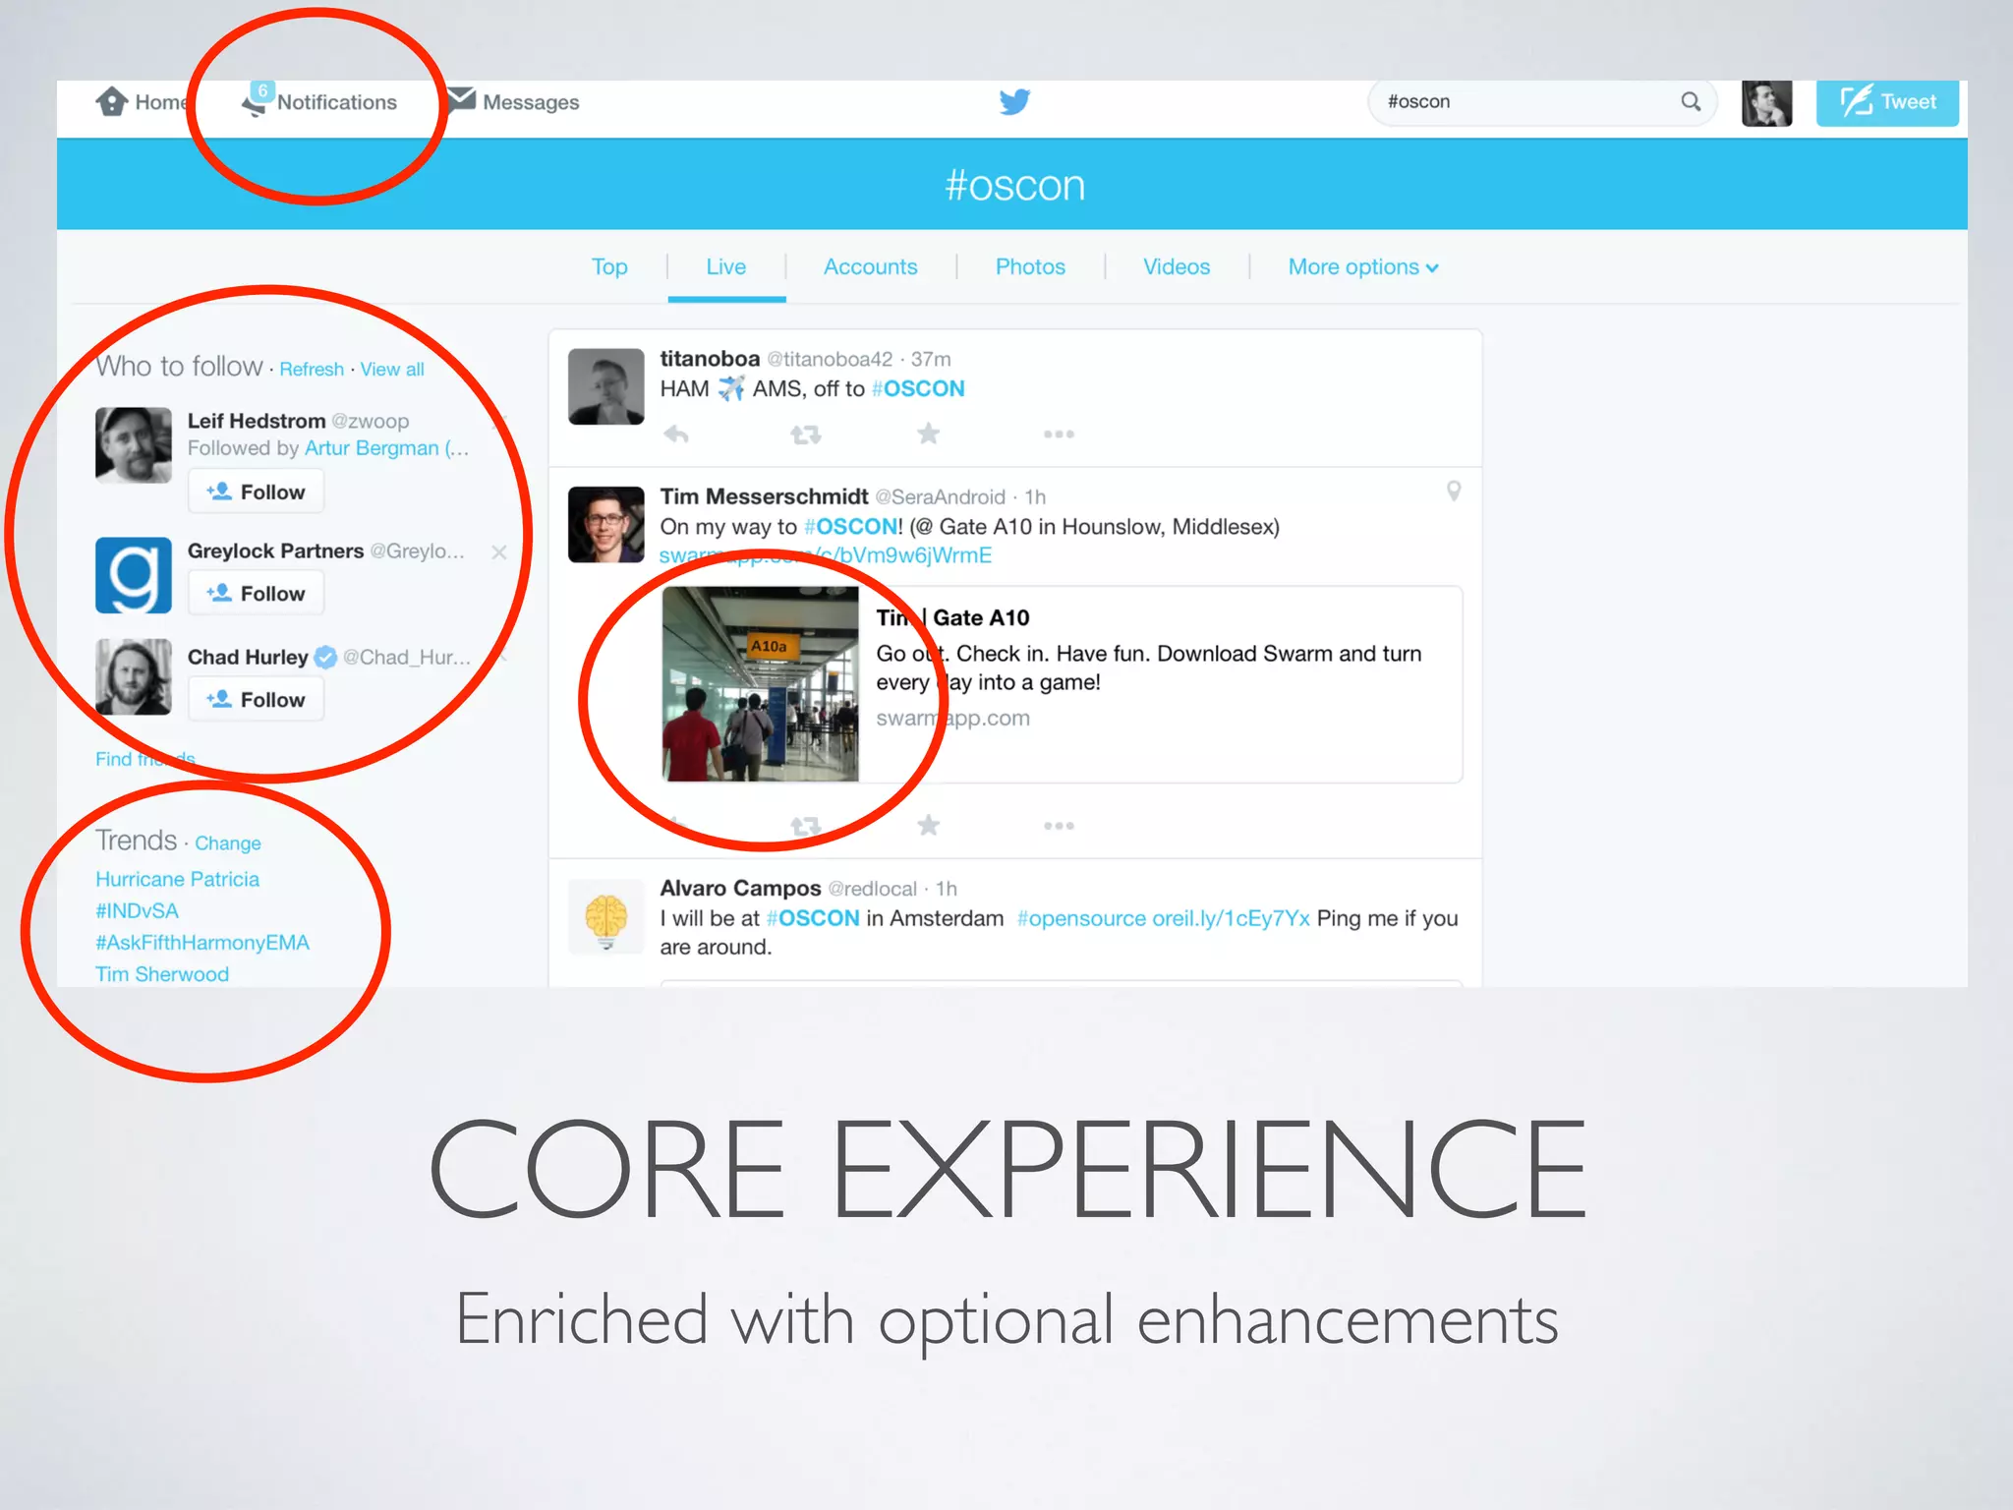Screen dimensions: 2013x1510
Task: Click the titanoboa username
Action: click(x=710, y=360)
